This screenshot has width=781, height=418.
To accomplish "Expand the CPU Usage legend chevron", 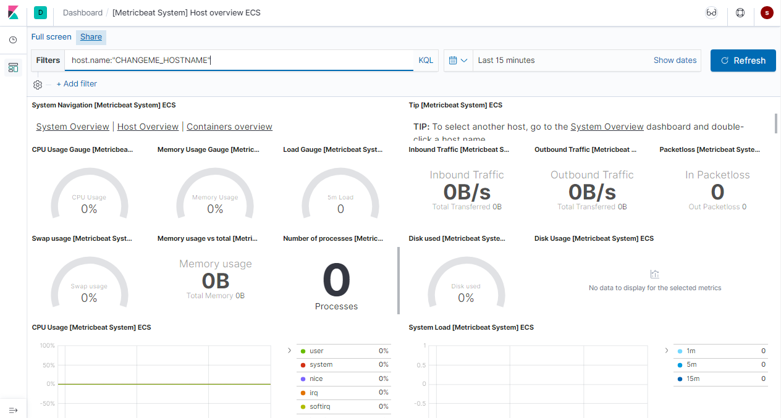I will pos(289,351).
